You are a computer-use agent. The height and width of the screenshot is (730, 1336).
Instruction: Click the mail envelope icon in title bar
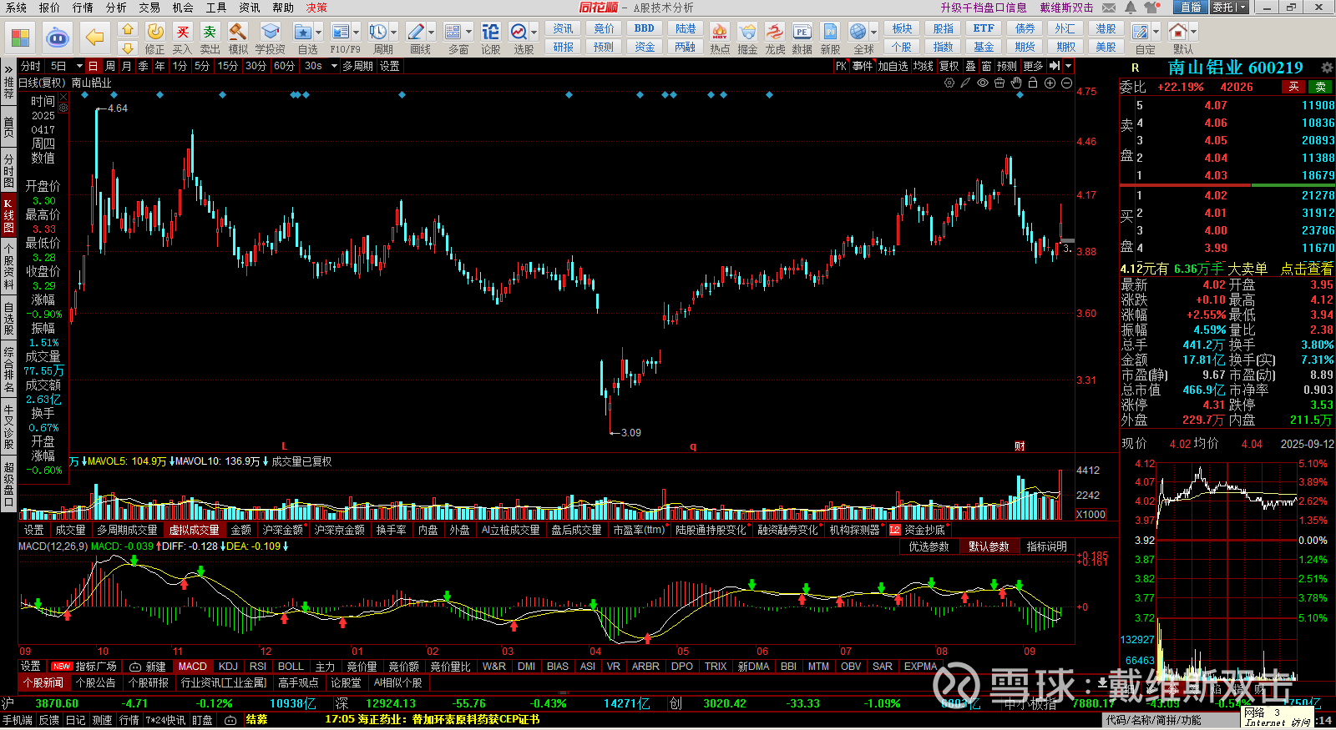1109,8
